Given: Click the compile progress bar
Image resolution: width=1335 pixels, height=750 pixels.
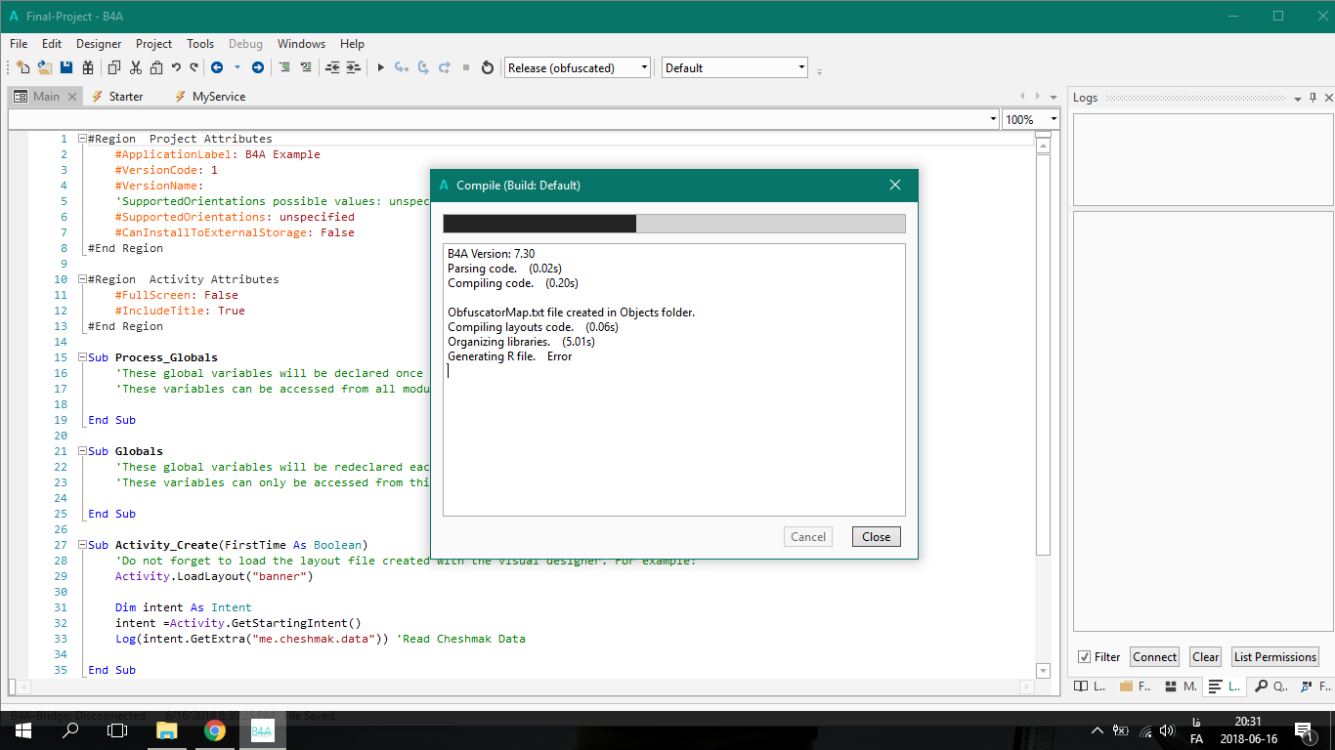Looking at the screenshot, I should coord(673,224).
